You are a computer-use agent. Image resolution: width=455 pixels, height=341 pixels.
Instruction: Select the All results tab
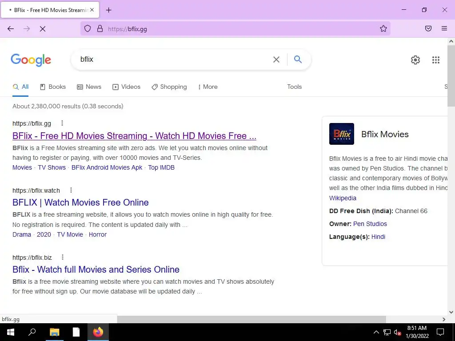coord(20,87)
